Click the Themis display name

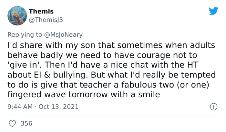point(41,11)
